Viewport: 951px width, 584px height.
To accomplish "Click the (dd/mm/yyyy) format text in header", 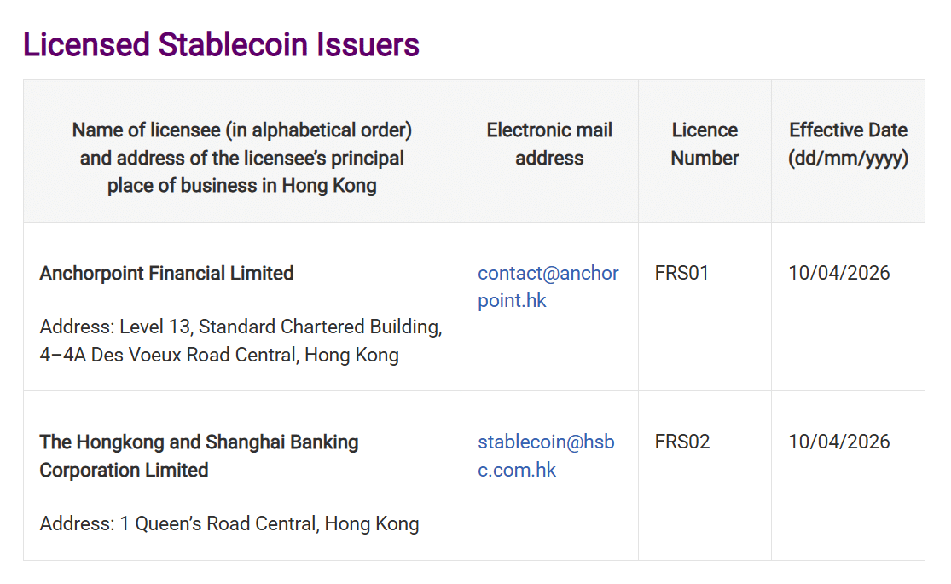I will click(x=848, y=159).
